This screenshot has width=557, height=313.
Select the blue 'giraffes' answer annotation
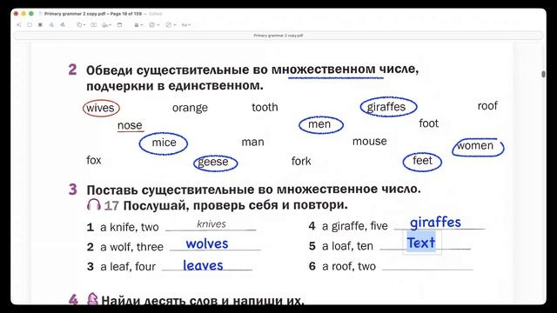point(435,223)
